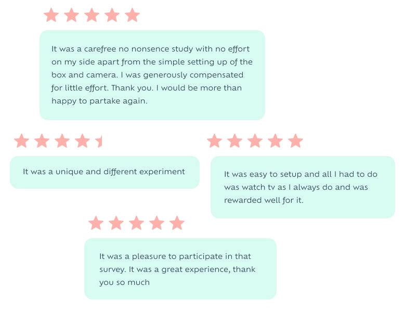The image size is (405, 313).
Task: Select second star above the easy setup review
Action: click(234, 141)
